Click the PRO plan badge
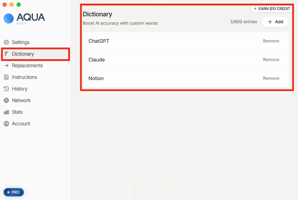 coord(13,192)
